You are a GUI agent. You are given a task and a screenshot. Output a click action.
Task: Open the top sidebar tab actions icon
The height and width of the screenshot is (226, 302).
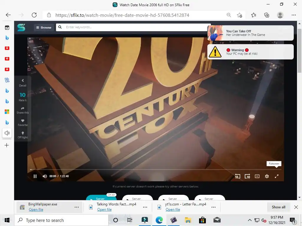[x=7, y=28]
